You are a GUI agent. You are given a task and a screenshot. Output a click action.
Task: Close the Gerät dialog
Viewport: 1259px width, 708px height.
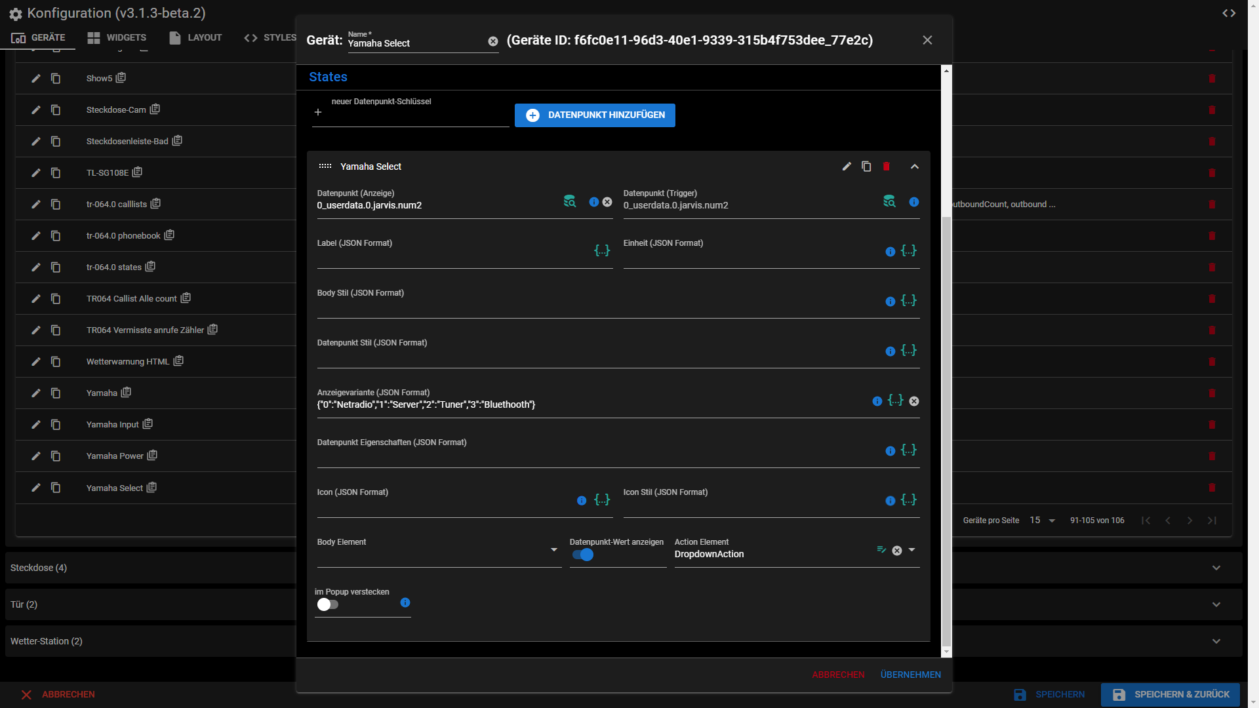(x=927, y=40)
